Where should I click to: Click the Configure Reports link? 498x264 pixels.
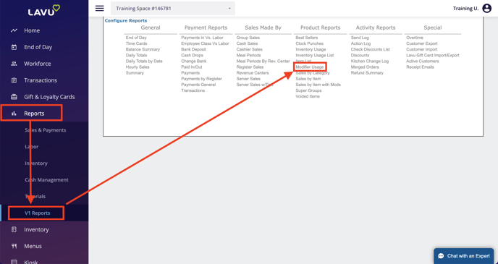tap(126, 21)
